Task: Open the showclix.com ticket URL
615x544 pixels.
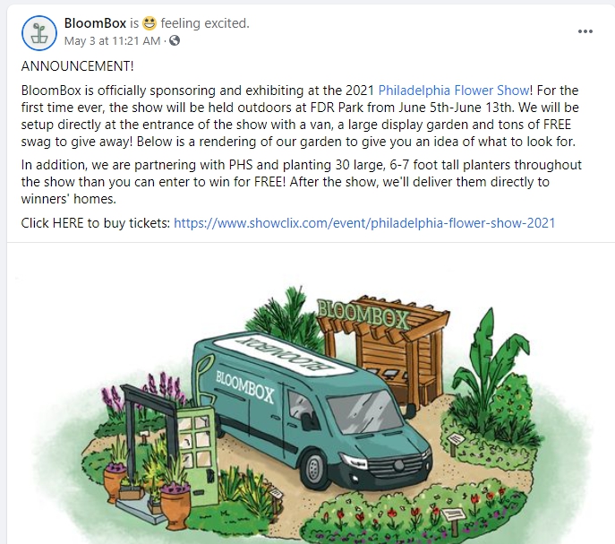Action: tap(364, 222)
